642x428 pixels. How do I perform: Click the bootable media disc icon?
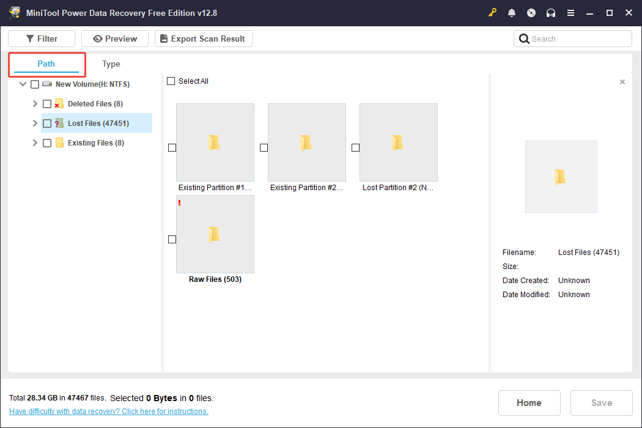[531, 12]
